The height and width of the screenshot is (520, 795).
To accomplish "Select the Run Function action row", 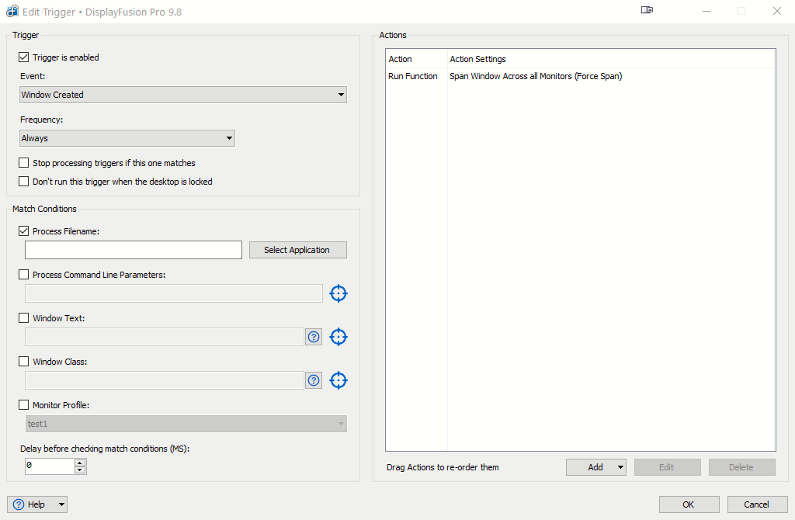I will 505,76.
